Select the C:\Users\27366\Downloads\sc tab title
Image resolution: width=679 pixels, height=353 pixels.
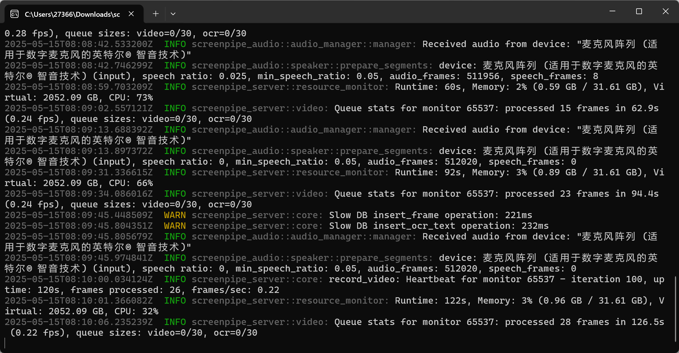point(72,14)
